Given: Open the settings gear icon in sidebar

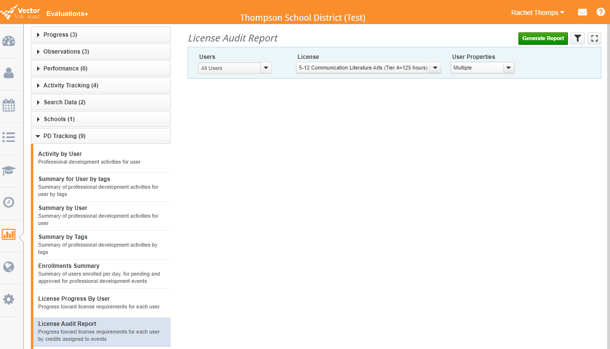Looking at the screenshot, I should tap(9, 299).
